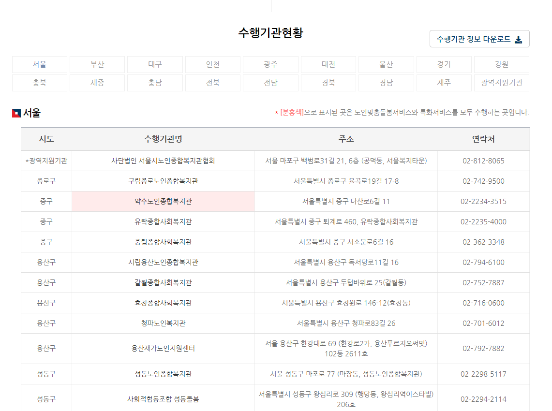The image size is (552, 411).
Task: Click the download icon on 수행기관 정보 다운로드 button
Action: pyautogui.click(x=519, y=39)
